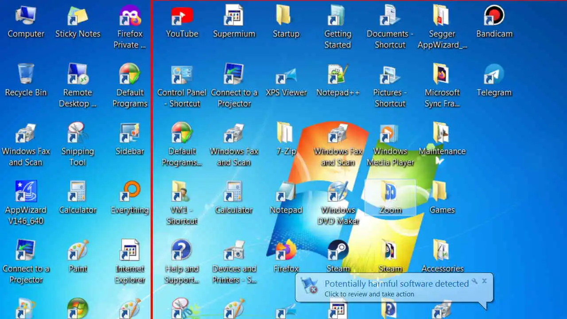
Task: Launch the Everything search shortcut
Action: tap(130, 197)
